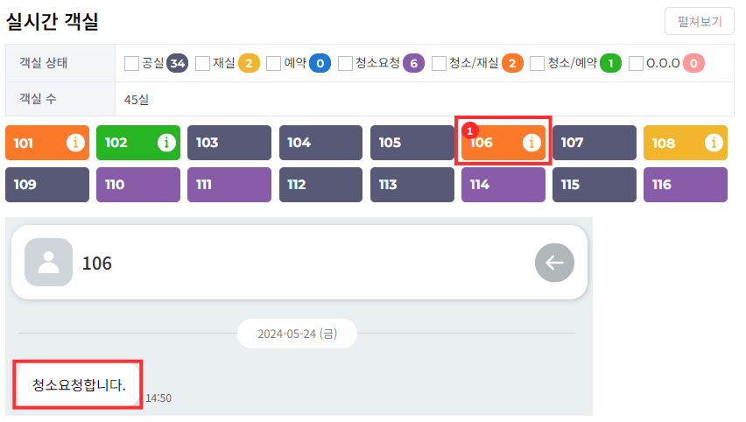This screenshot has width=746, height=422.
Task: Open the info icon on room 108
Action: click(714, 143)
